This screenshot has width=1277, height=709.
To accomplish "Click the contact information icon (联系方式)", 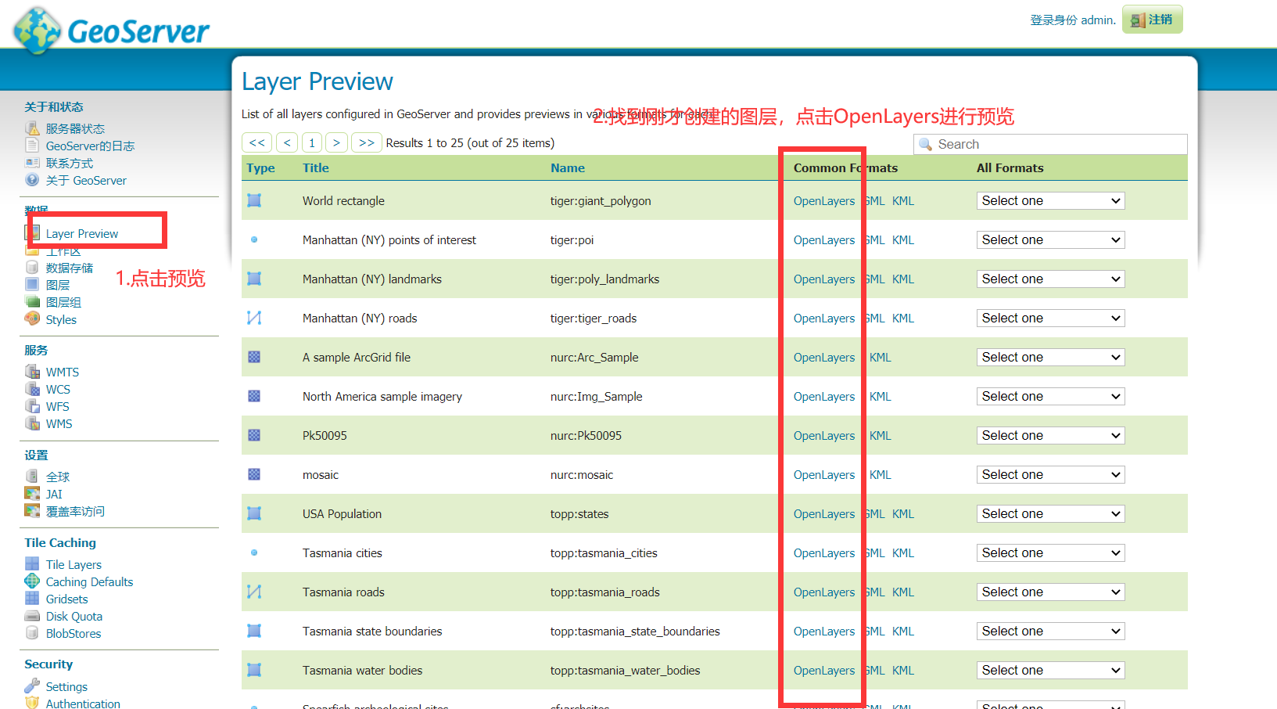I will click(32, 163).
